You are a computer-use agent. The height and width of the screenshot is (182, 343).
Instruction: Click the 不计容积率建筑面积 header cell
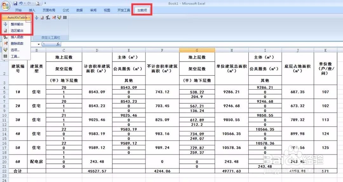click(162, 68)
